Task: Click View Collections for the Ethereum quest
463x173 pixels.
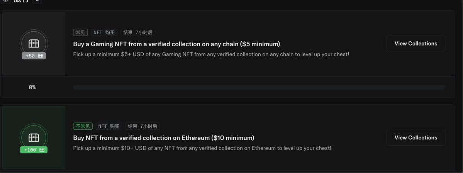Action: click(416, 137)
